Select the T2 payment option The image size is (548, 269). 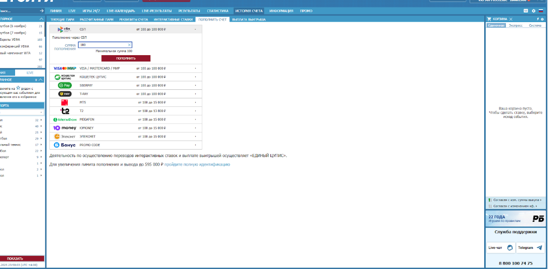tap(125, 111)
